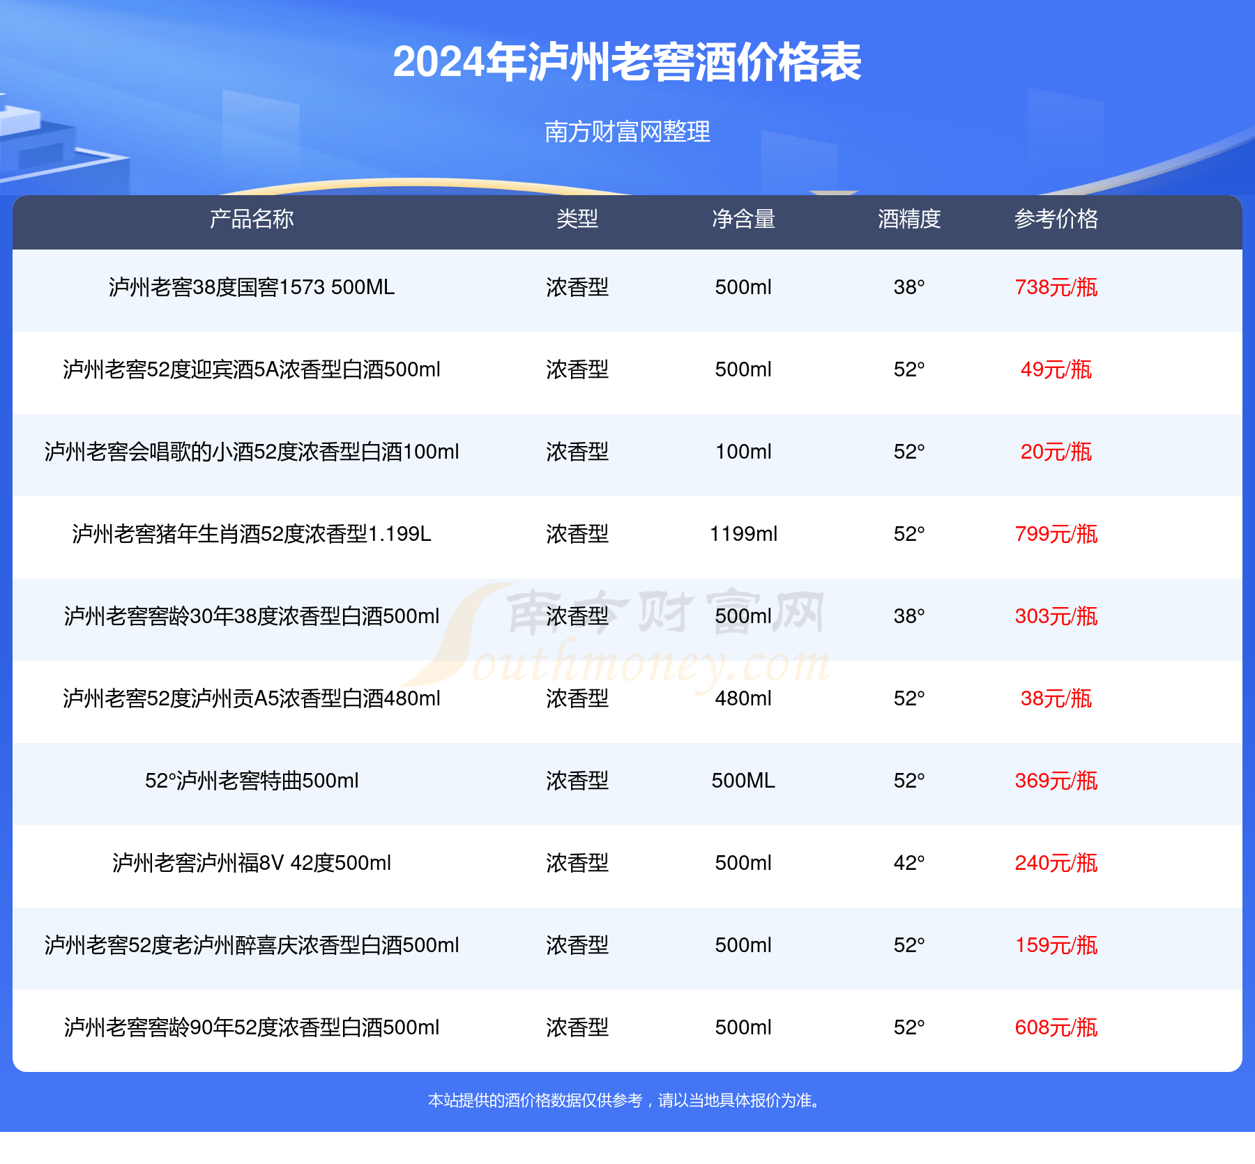The height and width of the screenshot is (1164, 1255).
Task: Select product 泸州老窖泸州福8V 42度500ml
Action: pos(252,863)
